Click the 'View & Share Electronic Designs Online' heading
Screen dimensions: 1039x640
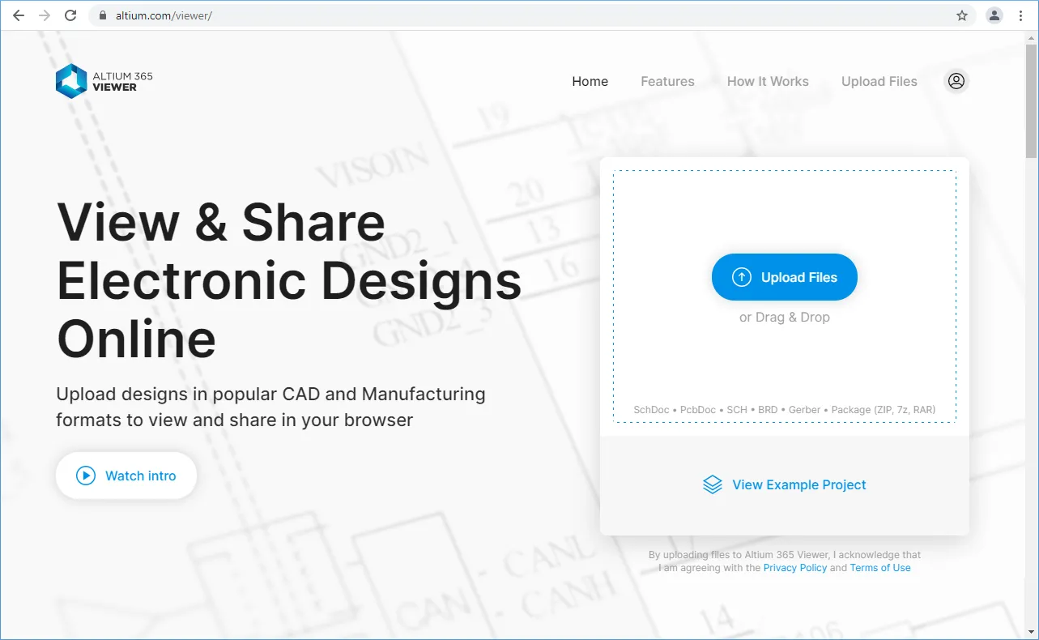pyautogui.click(x=289, y=279)
